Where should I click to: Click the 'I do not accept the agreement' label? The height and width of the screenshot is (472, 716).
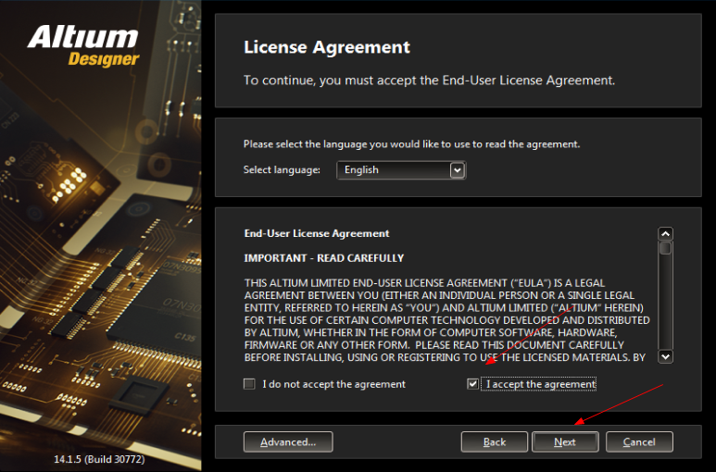click(x=333, y=384)
